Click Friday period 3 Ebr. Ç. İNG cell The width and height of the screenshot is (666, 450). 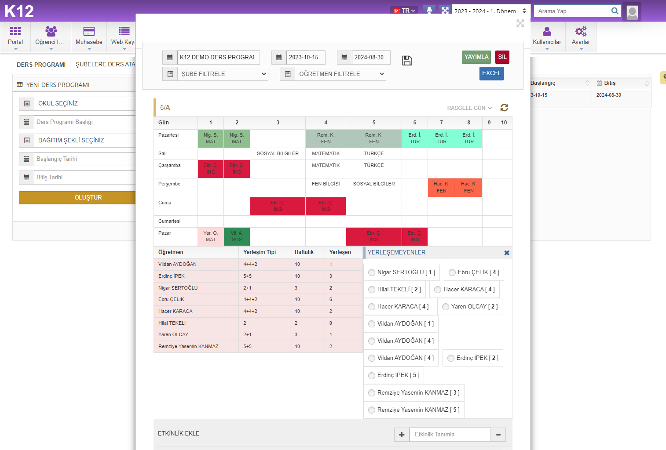click(x=278, y=206)
